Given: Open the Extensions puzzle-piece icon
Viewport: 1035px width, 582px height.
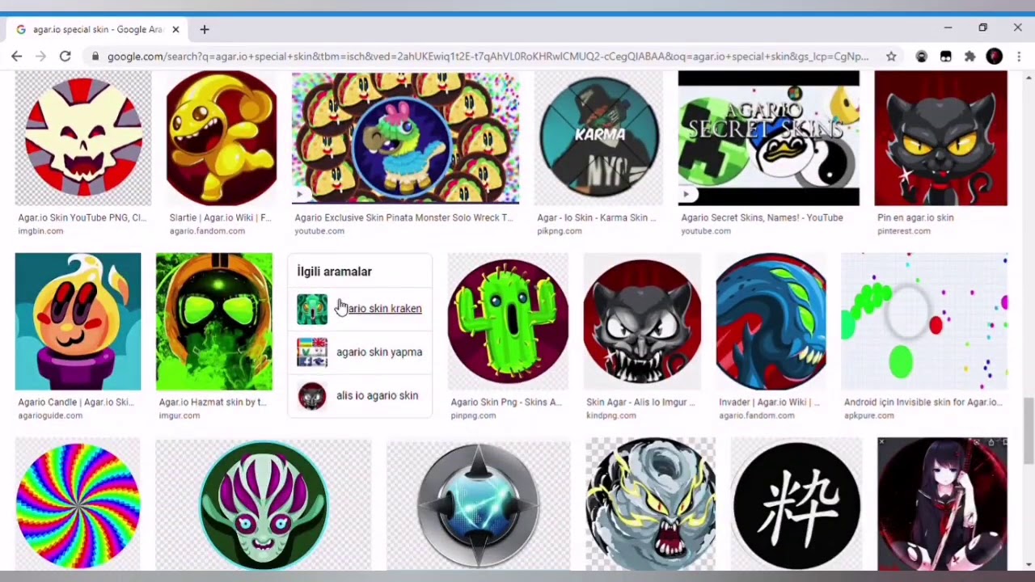Looking at the screenshot, I should [970, 56].
